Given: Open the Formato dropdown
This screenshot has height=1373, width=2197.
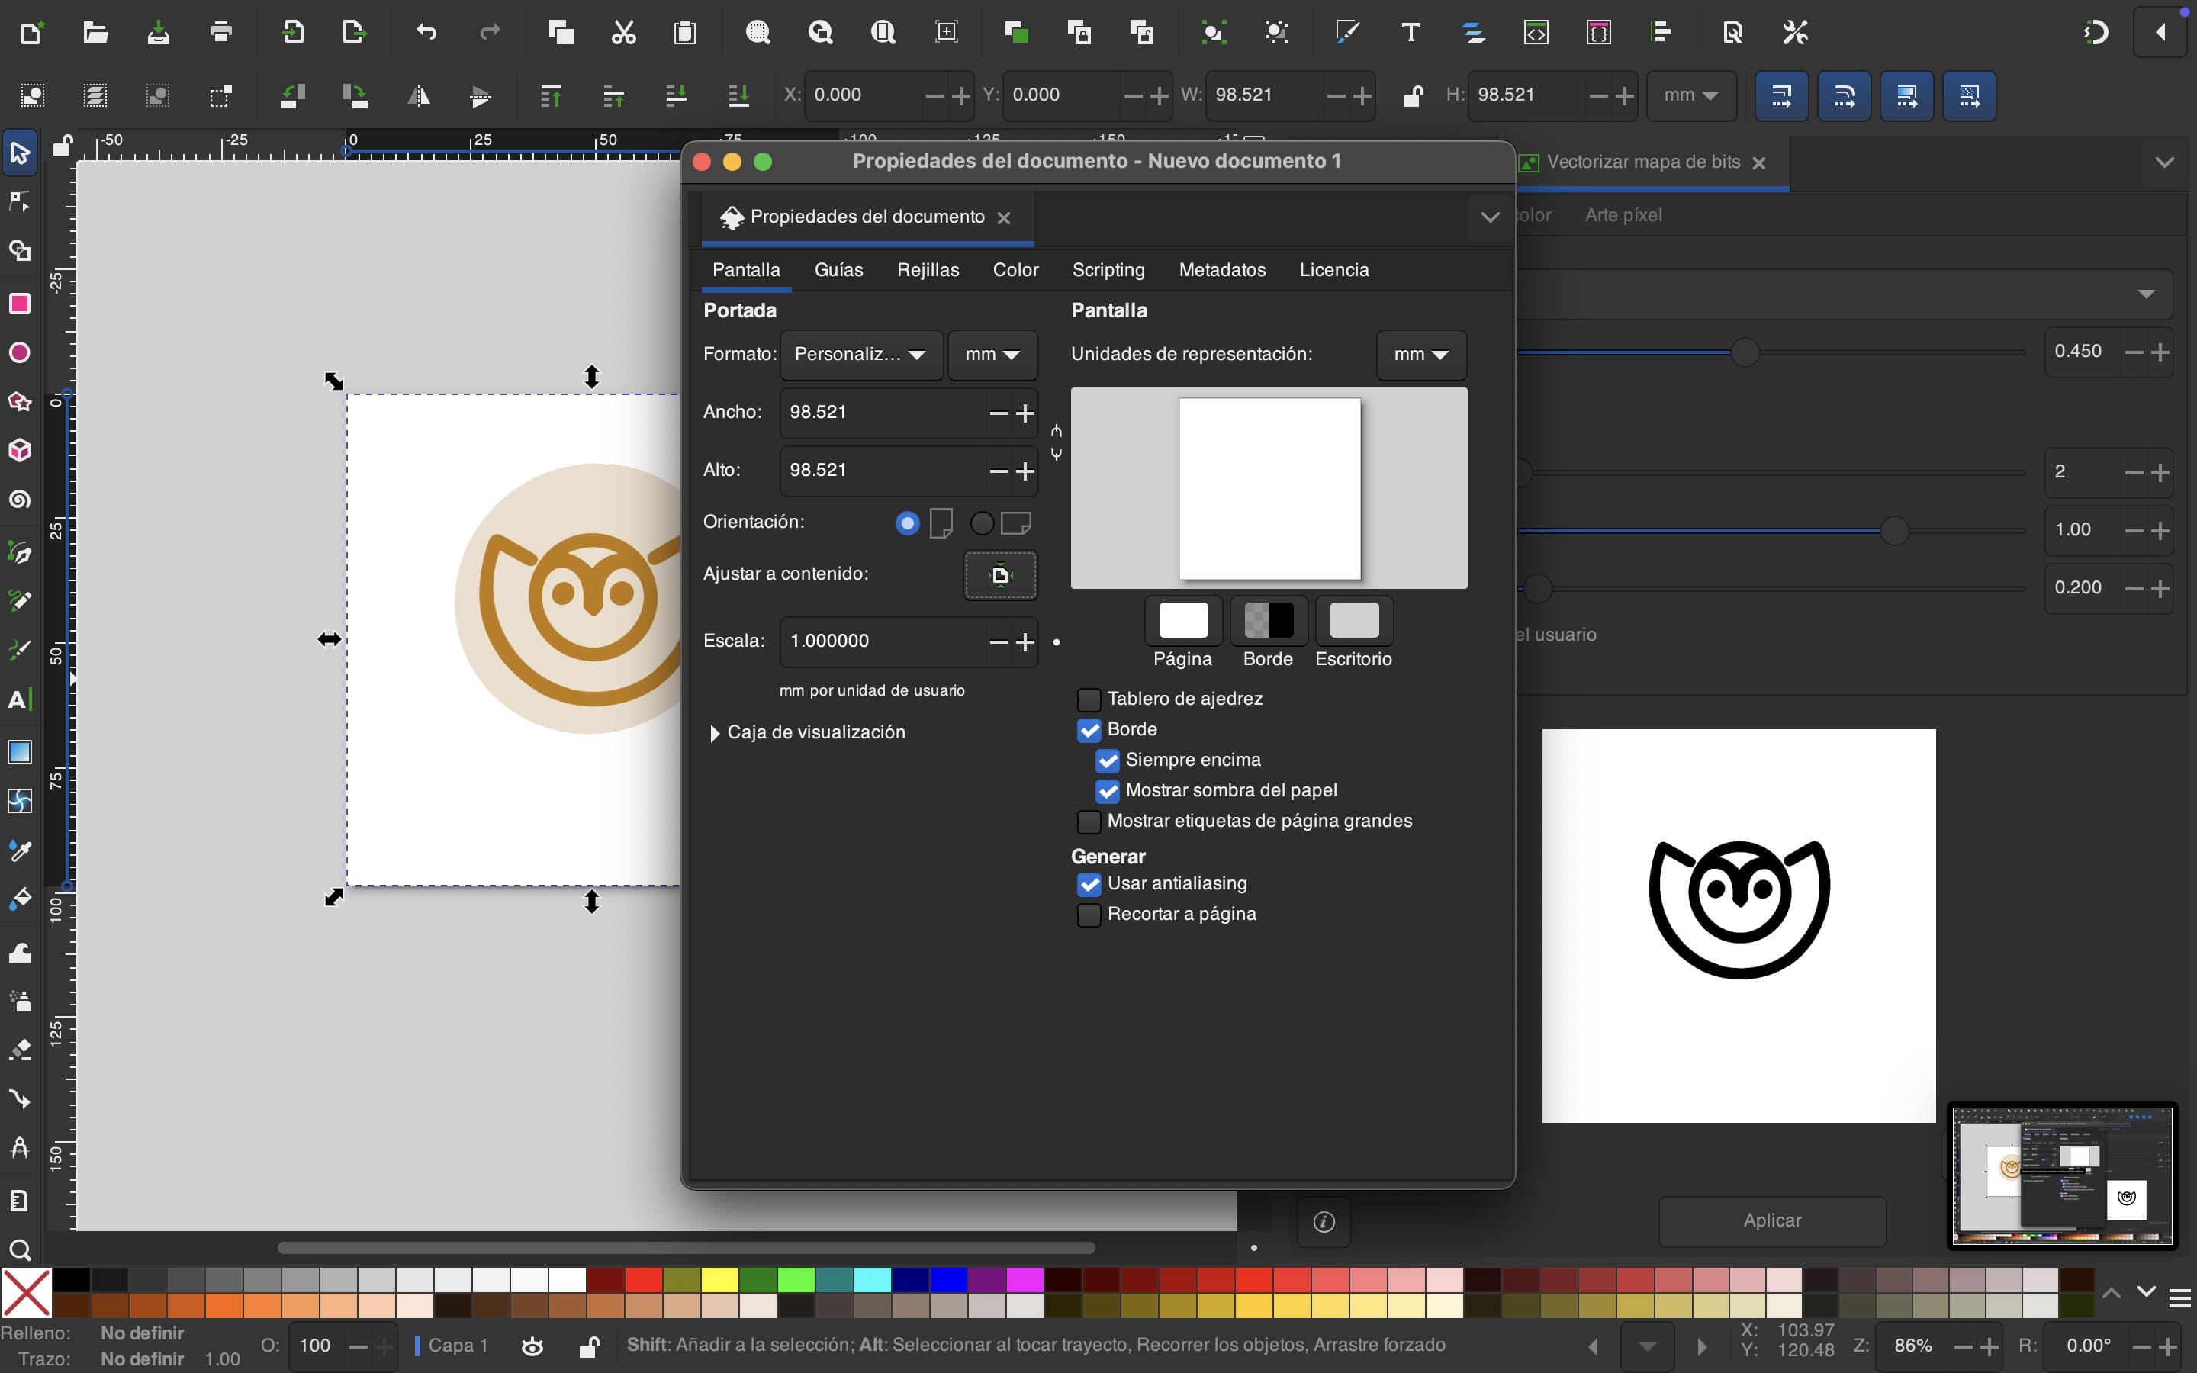Looking at the screenshot, I should click(x=860, y=354).
